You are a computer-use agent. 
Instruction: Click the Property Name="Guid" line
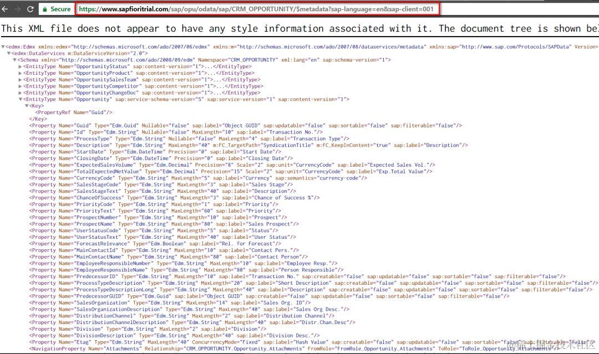point(246,126)
